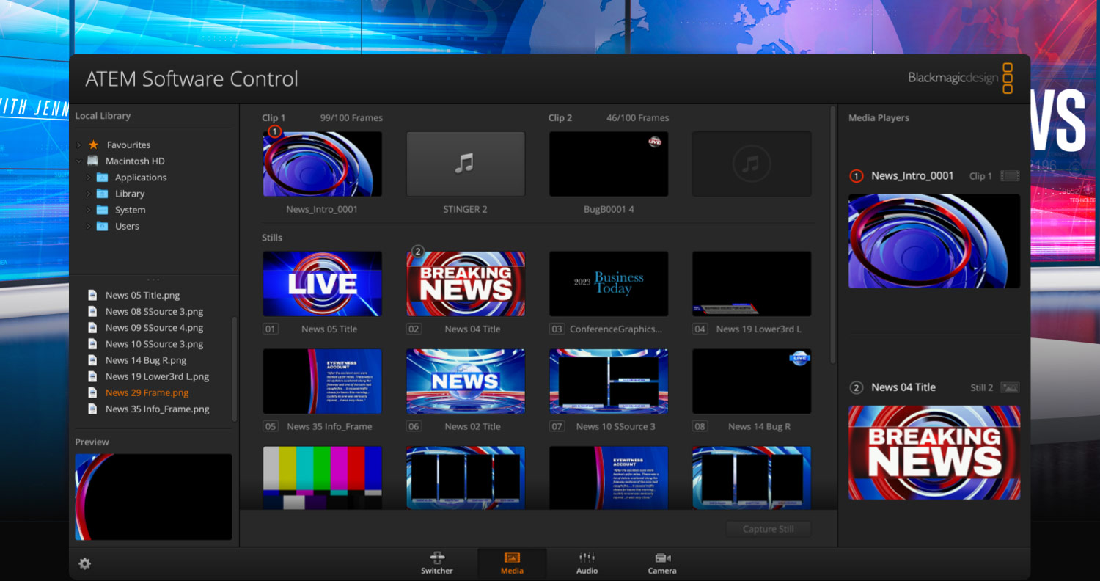Click the Capture Still button

point(768,528)
